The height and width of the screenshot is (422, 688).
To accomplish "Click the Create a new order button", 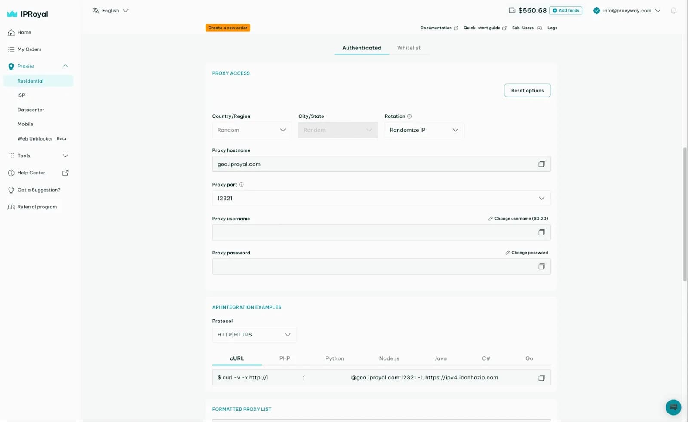I will (227, 28).
